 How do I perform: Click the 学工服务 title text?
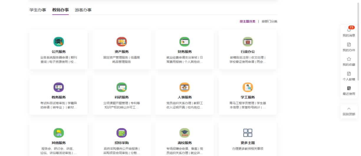(248, 97)
